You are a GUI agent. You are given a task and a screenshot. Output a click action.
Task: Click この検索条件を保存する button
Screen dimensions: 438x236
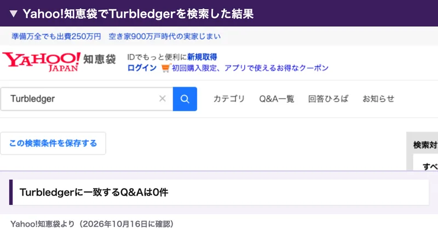point(53,143)
